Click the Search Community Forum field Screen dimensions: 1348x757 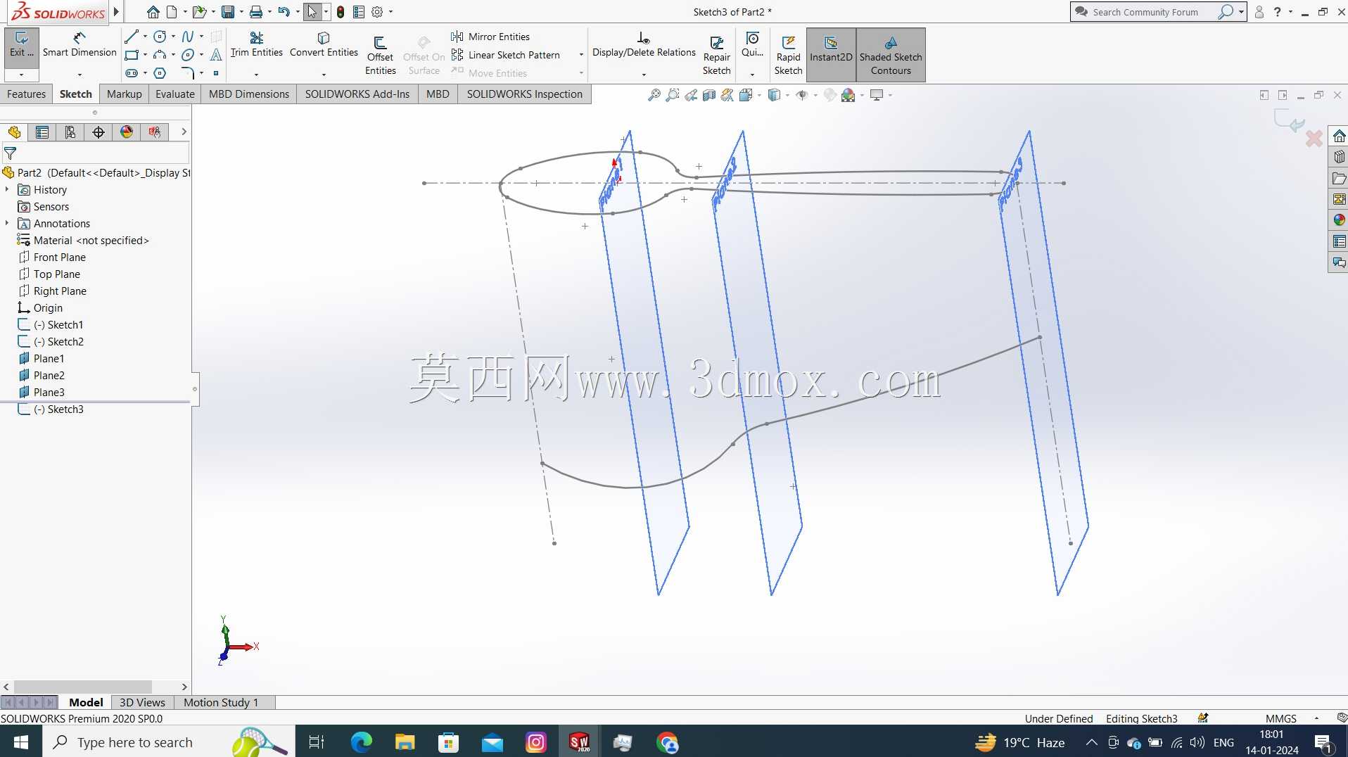[1145, 12]
